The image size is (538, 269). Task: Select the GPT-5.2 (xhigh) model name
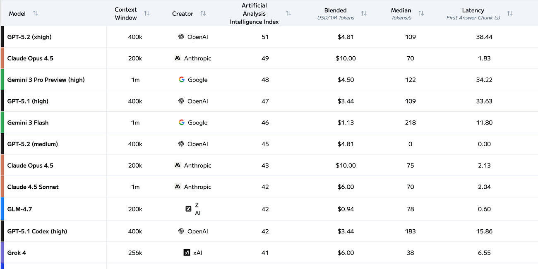click(29, 37)
